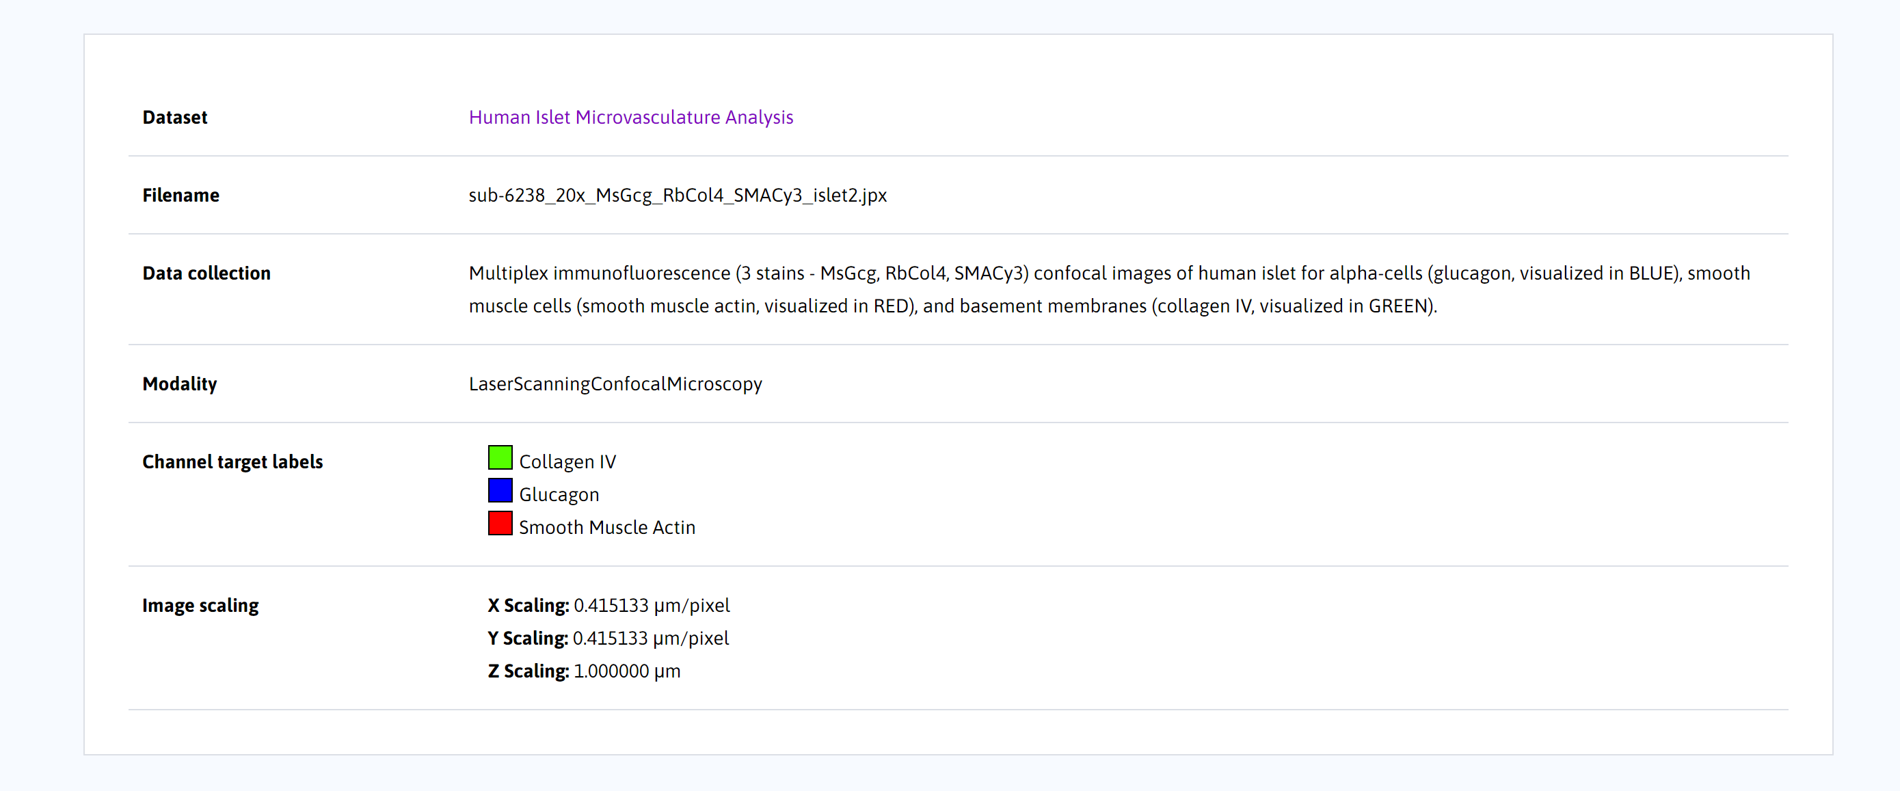Click the red Smooth Muscle Actin swatch

pos(500,523)
